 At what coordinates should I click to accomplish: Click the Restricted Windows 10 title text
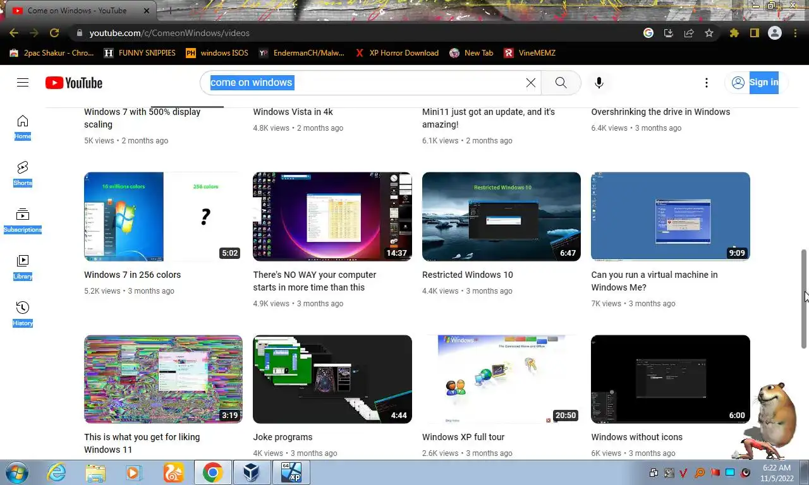(x=468, y=275)
